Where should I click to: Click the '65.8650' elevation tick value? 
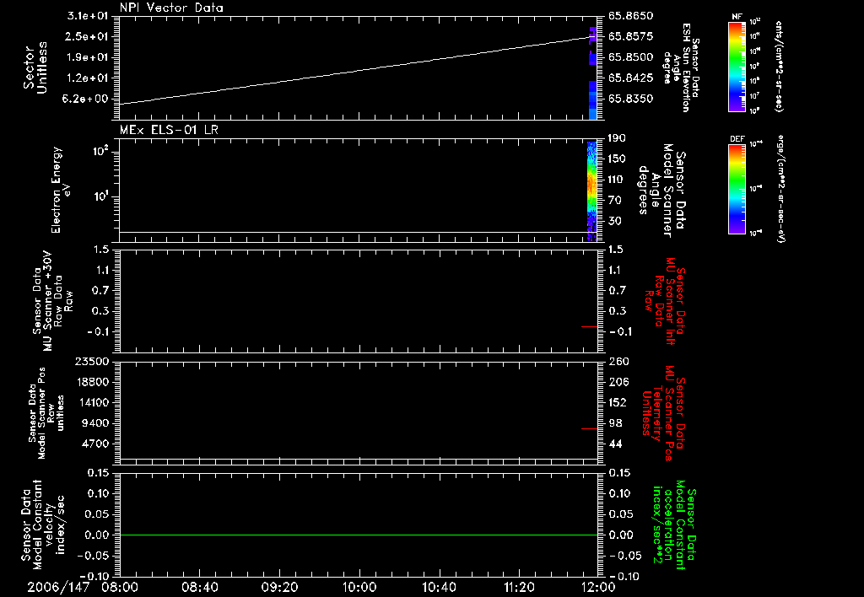point(630,16)
